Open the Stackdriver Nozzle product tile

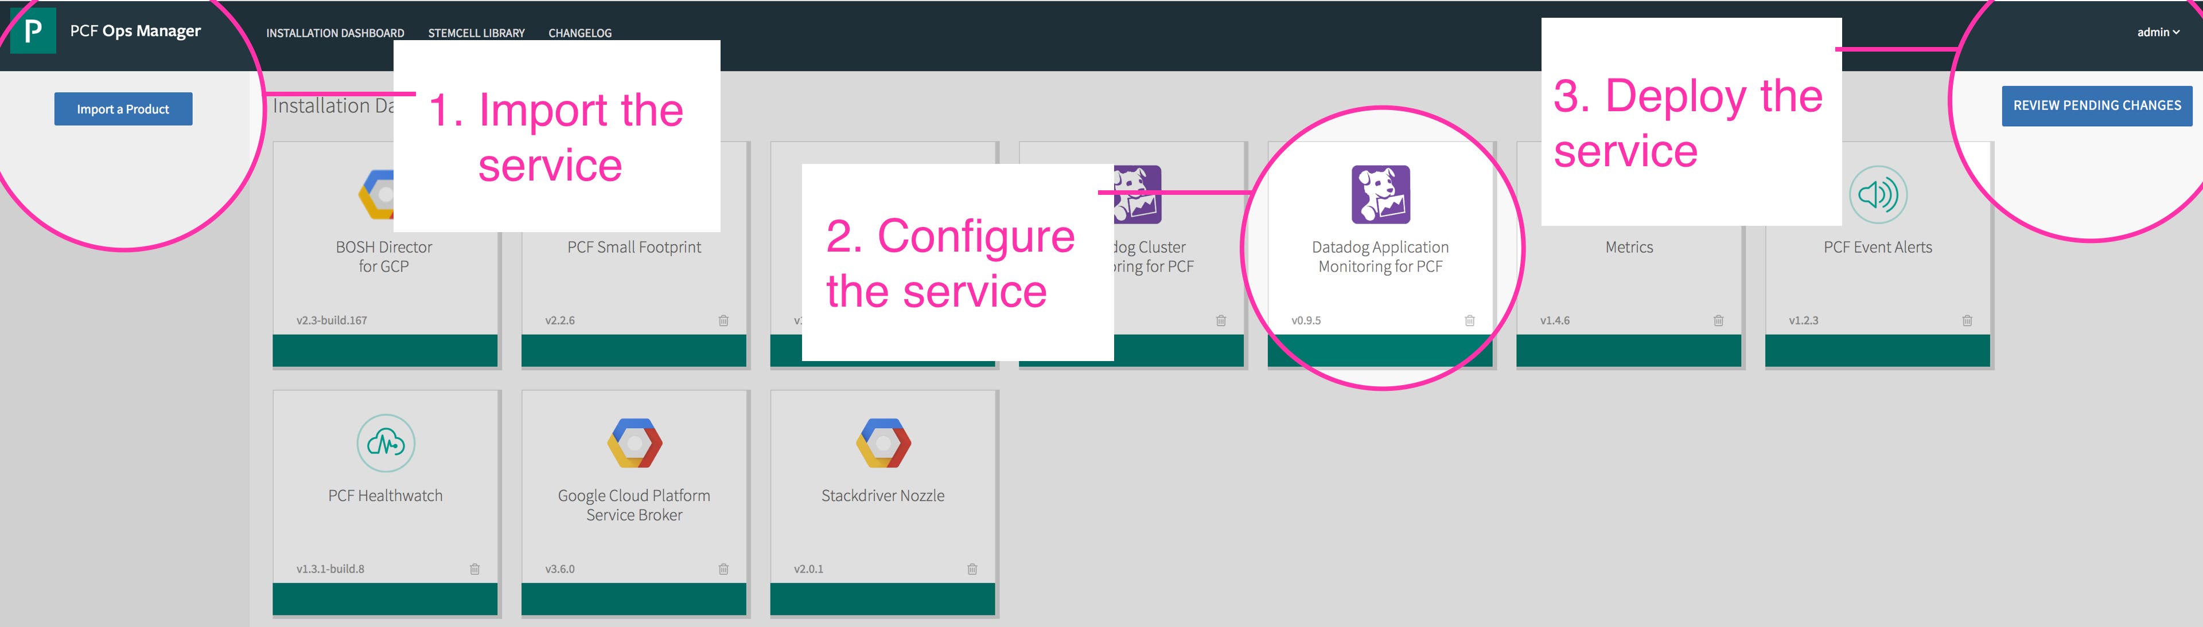coord(883,495)
